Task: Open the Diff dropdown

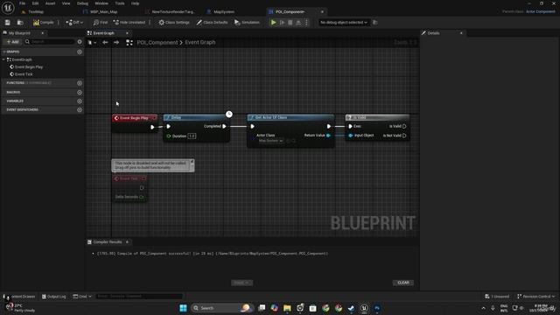Action: (74, 23)
